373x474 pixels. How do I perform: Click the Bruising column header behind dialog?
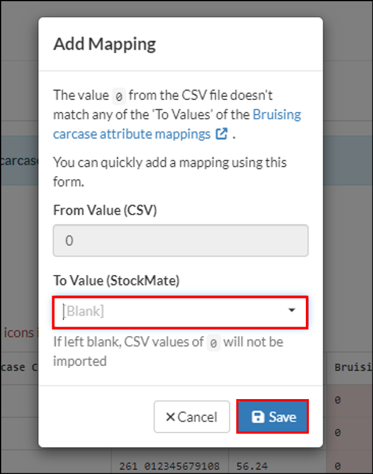coord(353,367)
